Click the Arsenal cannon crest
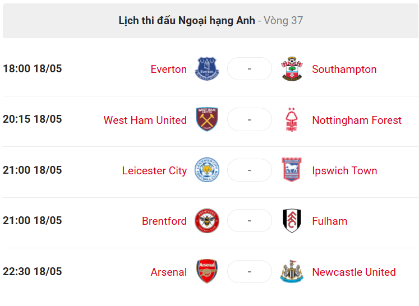The height and width of the screenshot is (306, 419). [207, 271]
